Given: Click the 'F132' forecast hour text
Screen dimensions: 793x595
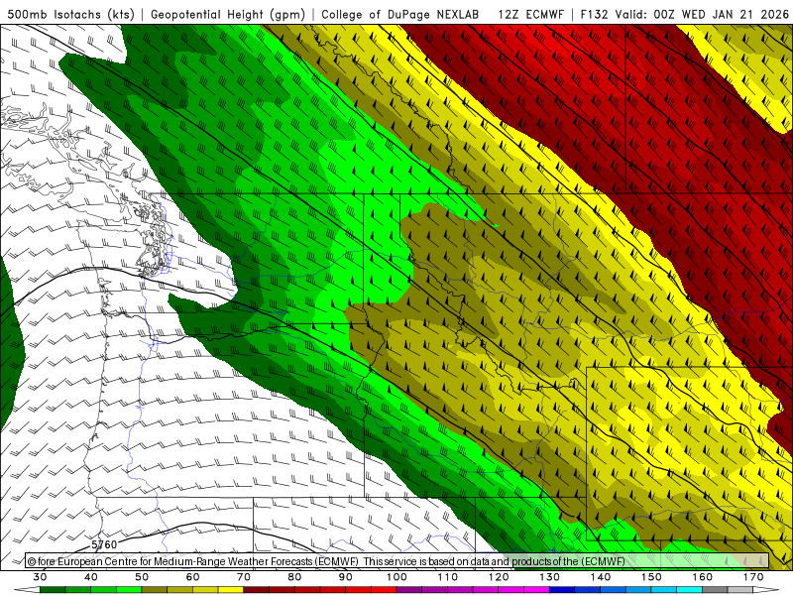Looking at the screenshot, I should pyautogui.click(x=594, y=14).
